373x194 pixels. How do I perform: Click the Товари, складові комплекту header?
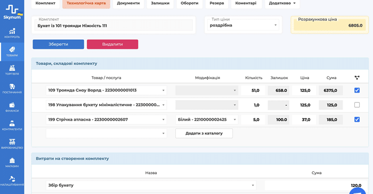pos(67,64)
